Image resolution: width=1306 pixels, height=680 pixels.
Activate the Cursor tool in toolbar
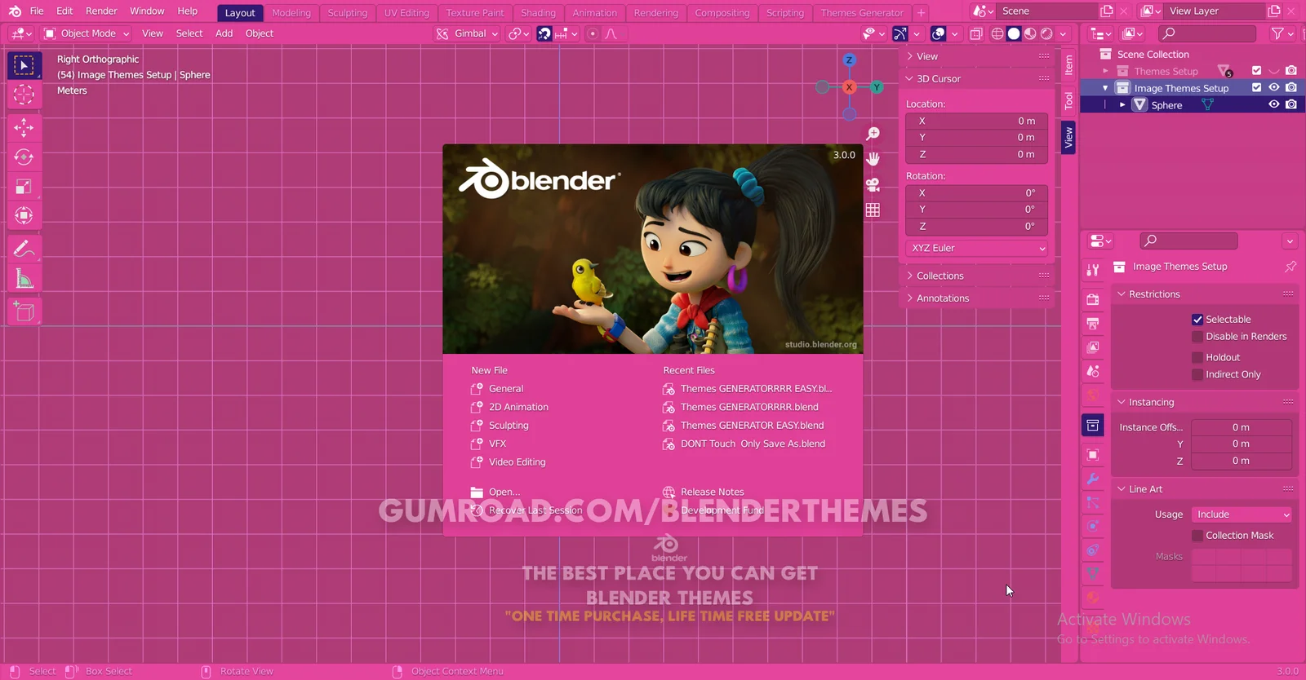tap(24, 95)
